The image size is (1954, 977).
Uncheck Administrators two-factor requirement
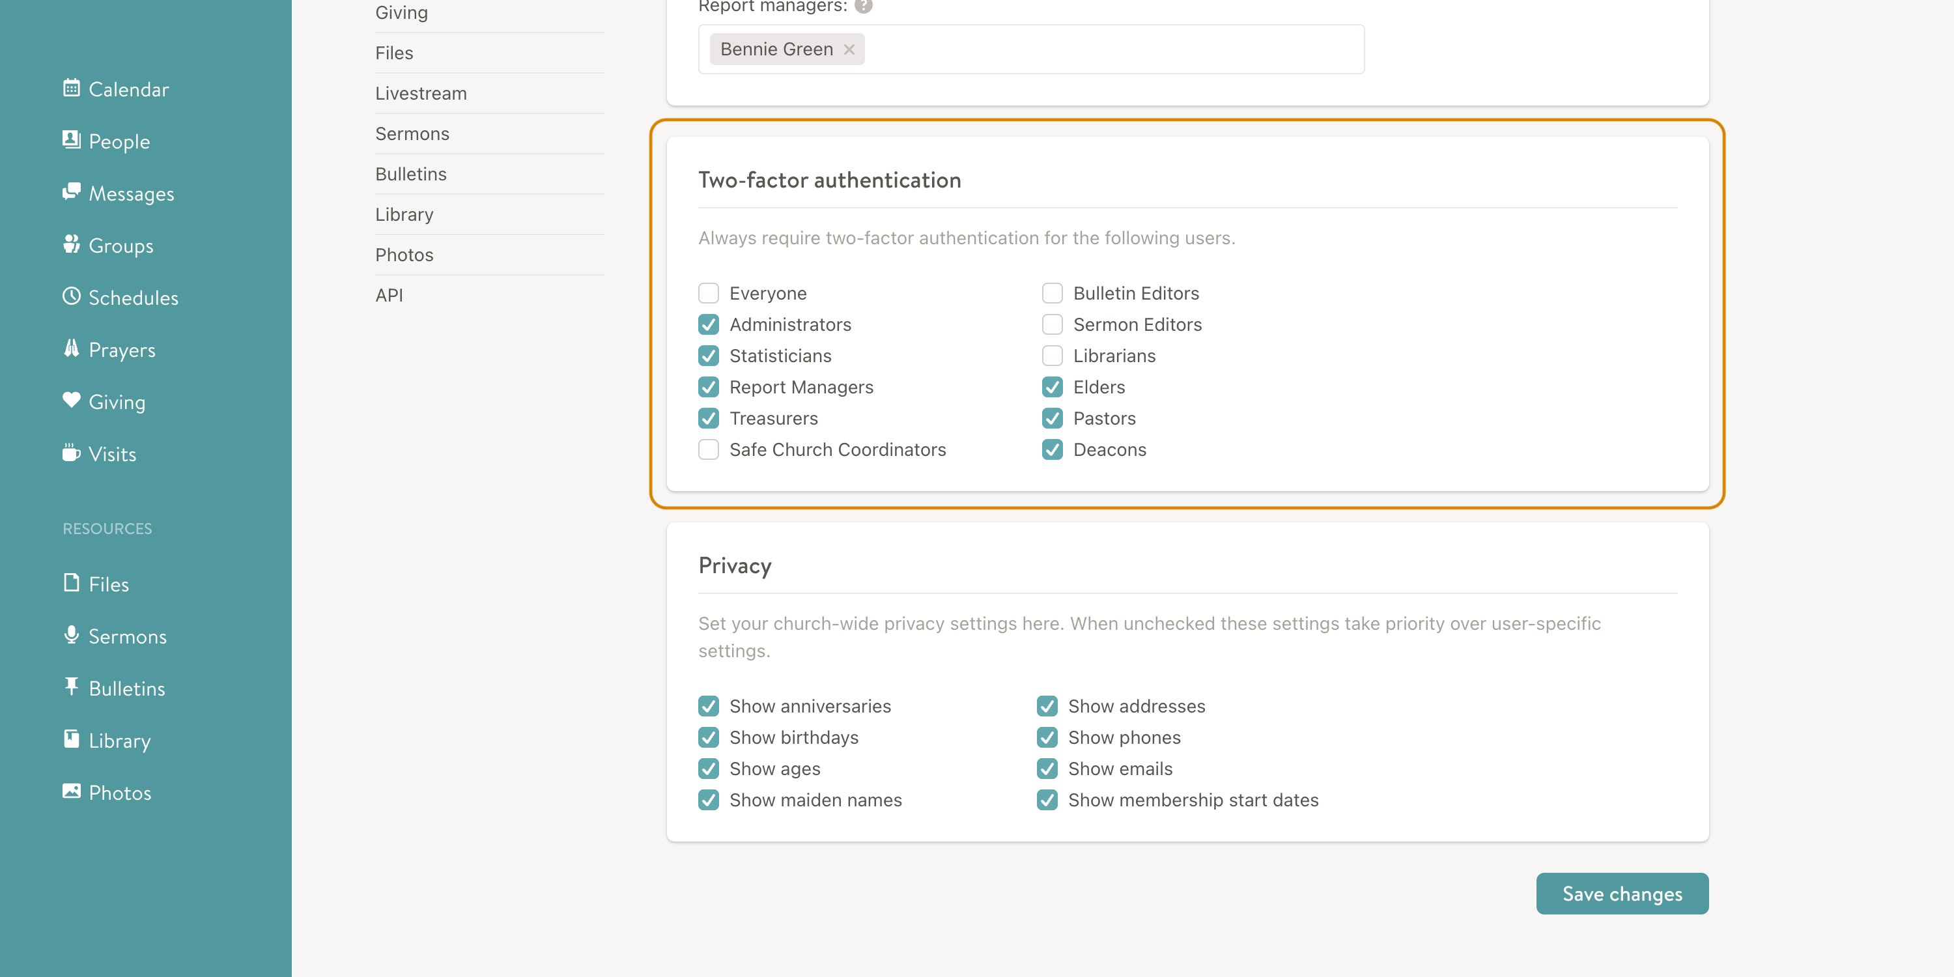(x=709, y=324)
